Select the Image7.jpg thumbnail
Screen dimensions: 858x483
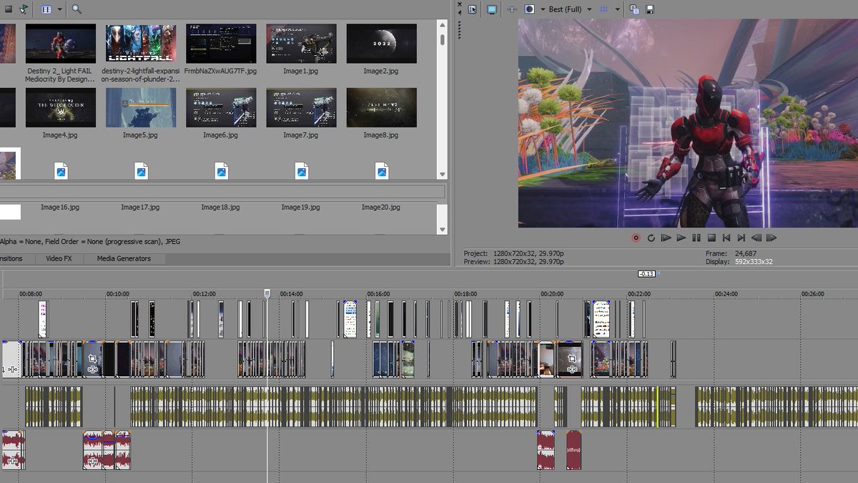[x=301, y=107]
